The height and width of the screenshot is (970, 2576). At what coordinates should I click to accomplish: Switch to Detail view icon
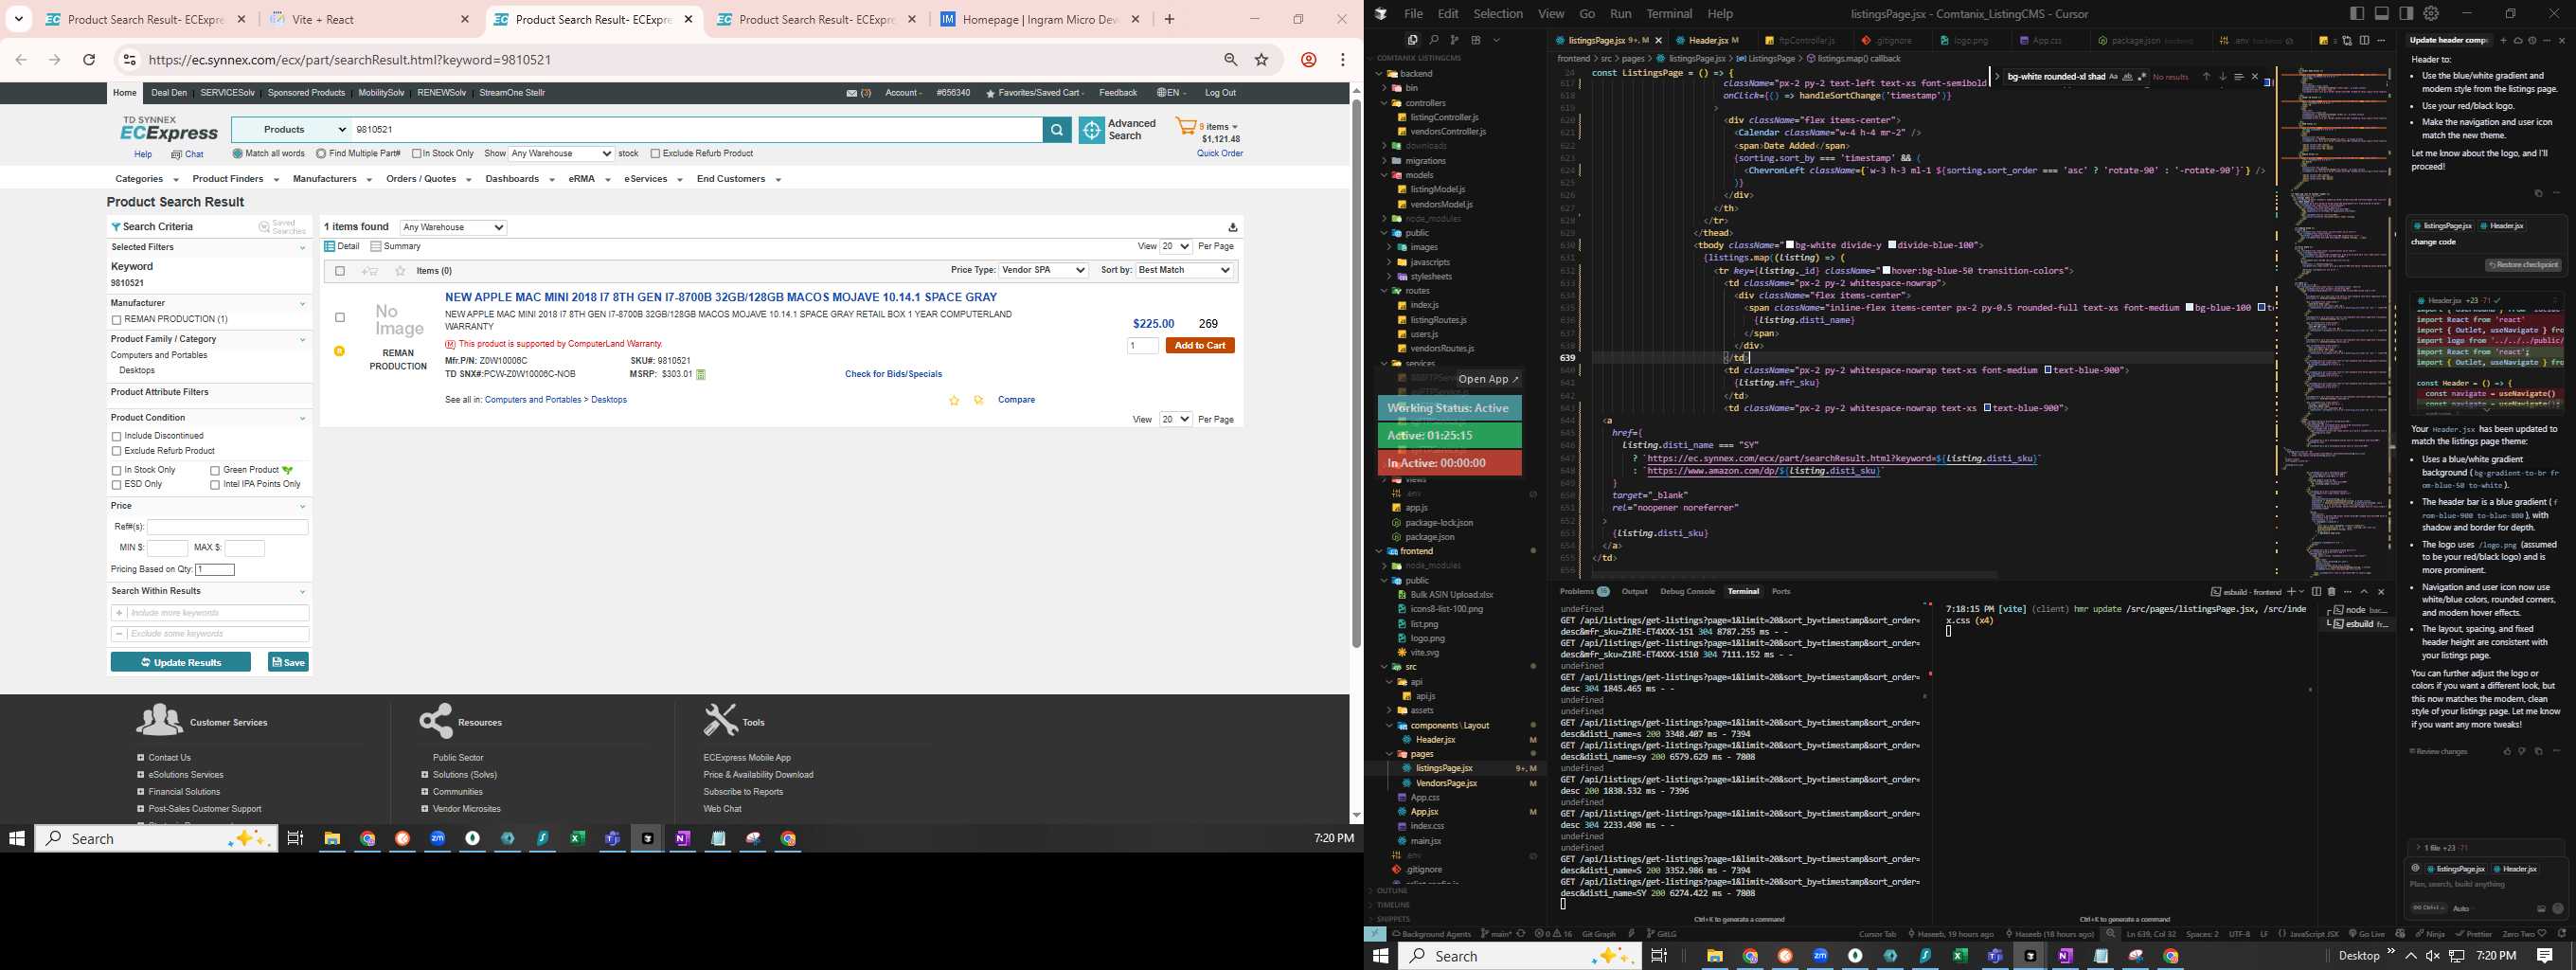[x=330, y=246]
